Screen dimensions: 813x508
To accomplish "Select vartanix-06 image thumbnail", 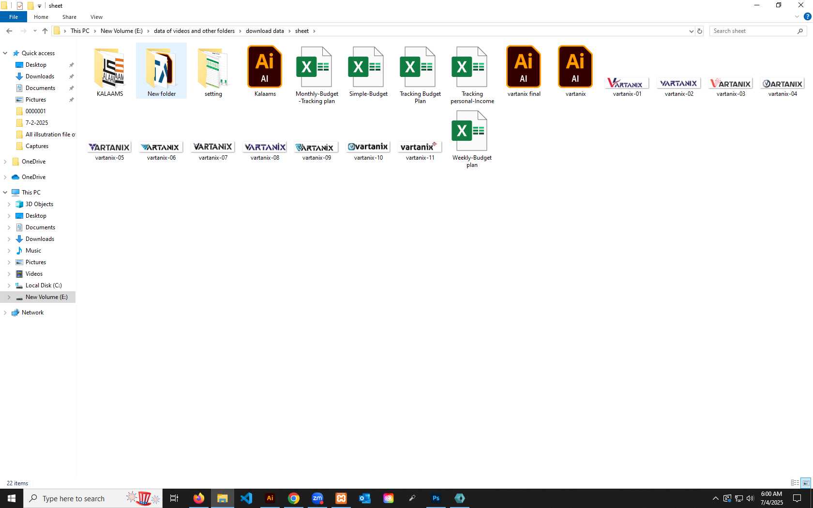I will 162,148.
